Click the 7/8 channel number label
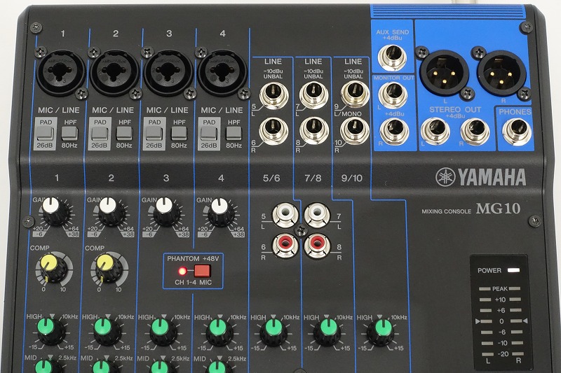Viewport: 561px width, 373px height. (x=313, y=178)
